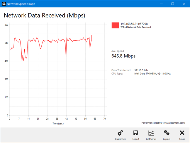The height and width of the screenshot is (143, 190).
Task: Click the 39115.0 Mb data transferred value
Action: (x=141, y=70)
